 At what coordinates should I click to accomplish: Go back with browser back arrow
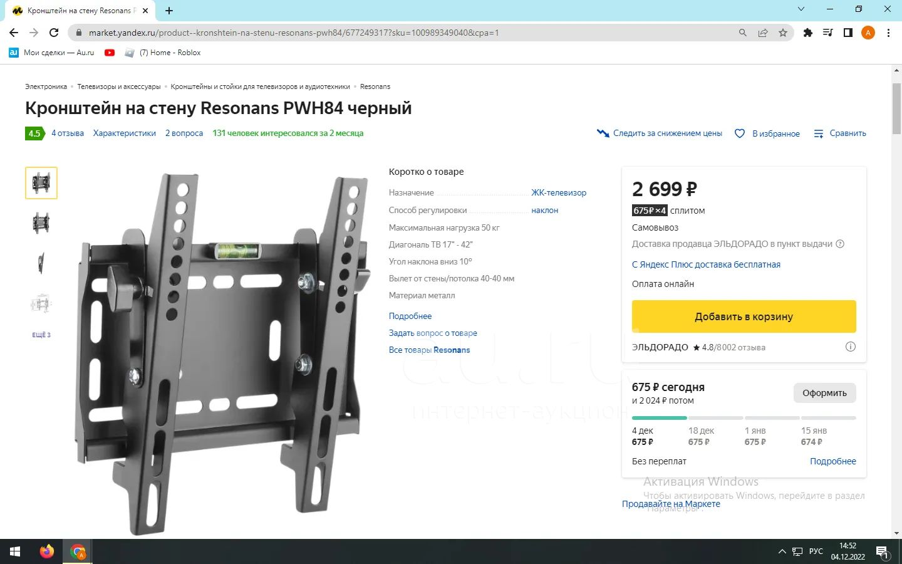(14, 33)
